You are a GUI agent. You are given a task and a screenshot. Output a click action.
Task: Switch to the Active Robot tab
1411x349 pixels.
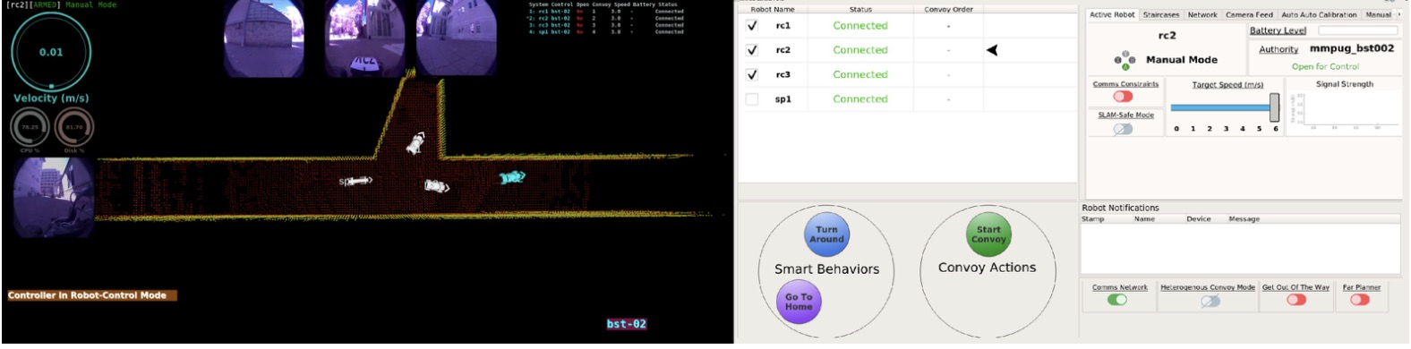1112,14
